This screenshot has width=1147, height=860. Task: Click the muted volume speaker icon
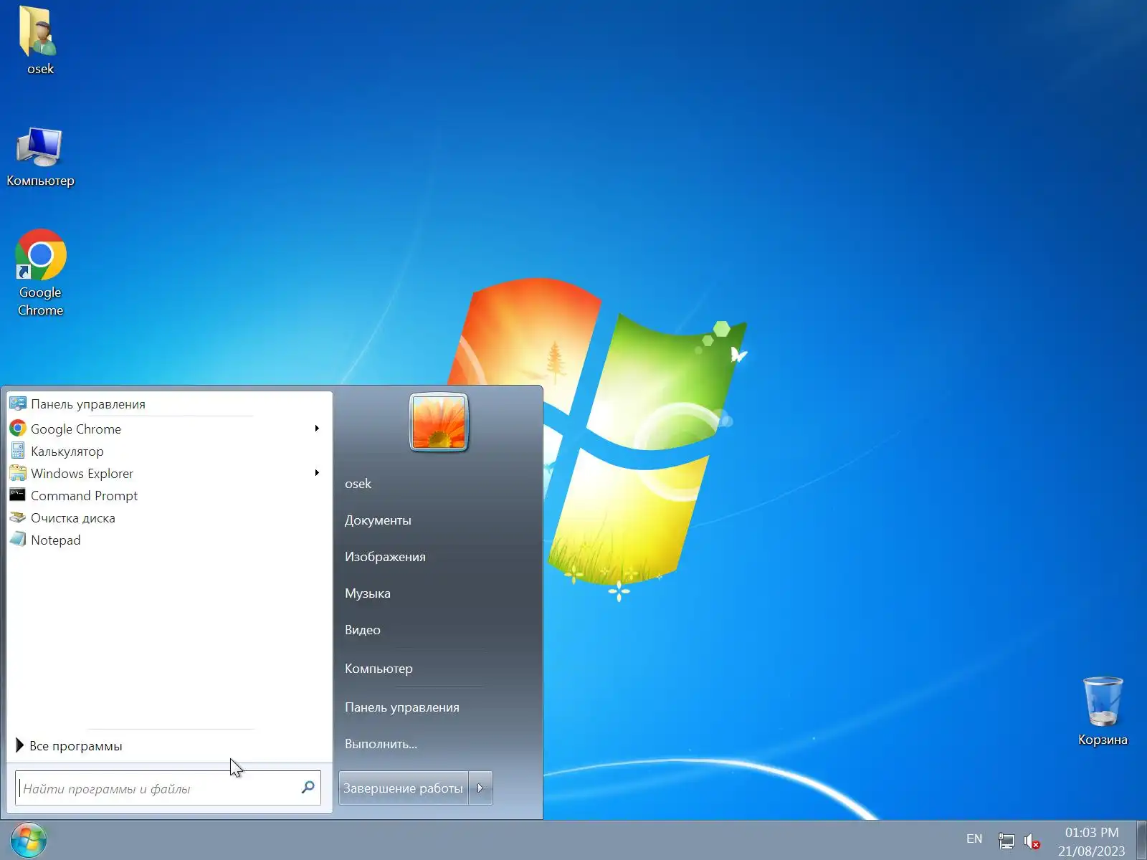click(1032, 840)
